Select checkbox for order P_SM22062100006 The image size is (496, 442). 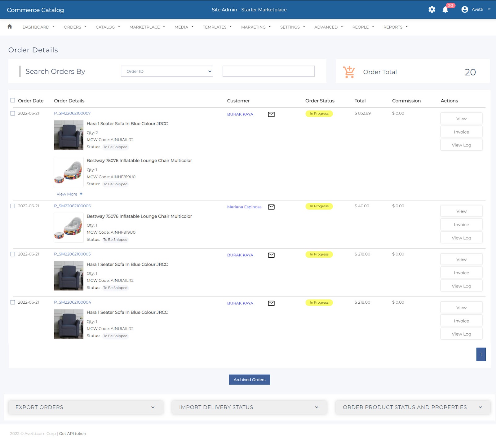coord(13,206)
